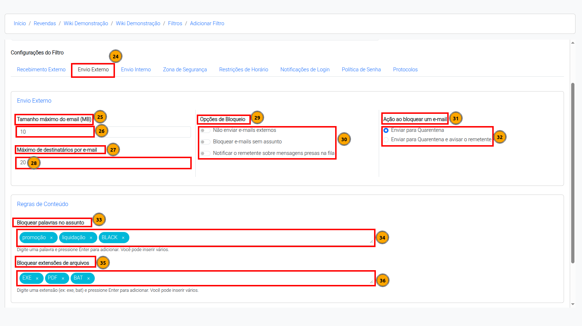The width and height of the screenshot is (582, 326).
Task: Click the Regras de Conteúdo heading
Action: (43, 204)
